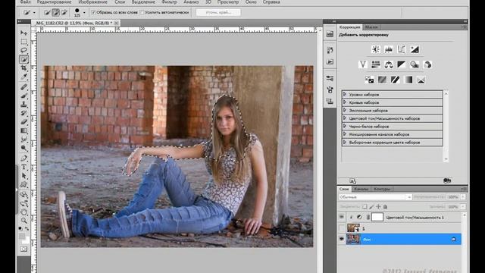
Task: Close the _MG_1182.CR2 document tab
Action: pos(116,23)
